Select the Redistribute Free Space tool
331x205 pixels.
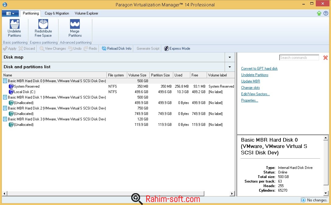point(43,24)
